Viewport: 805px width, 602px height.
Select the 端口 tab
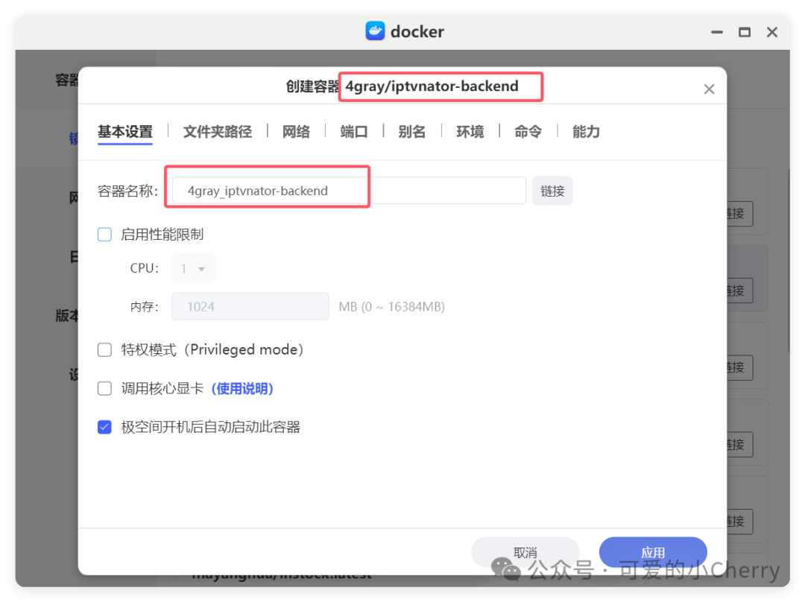pos(354,132)
